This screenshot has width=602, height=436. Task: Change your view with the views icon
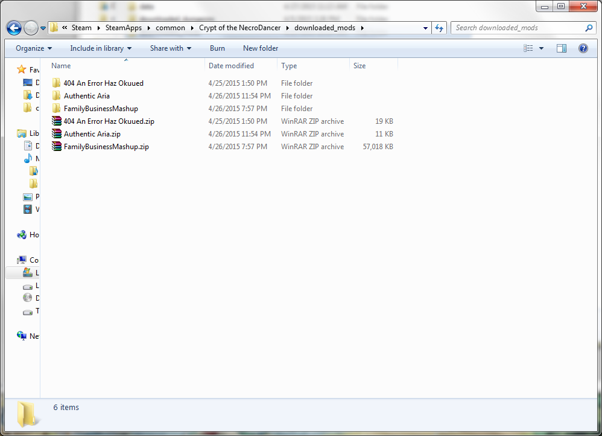[x=528, y=48]
